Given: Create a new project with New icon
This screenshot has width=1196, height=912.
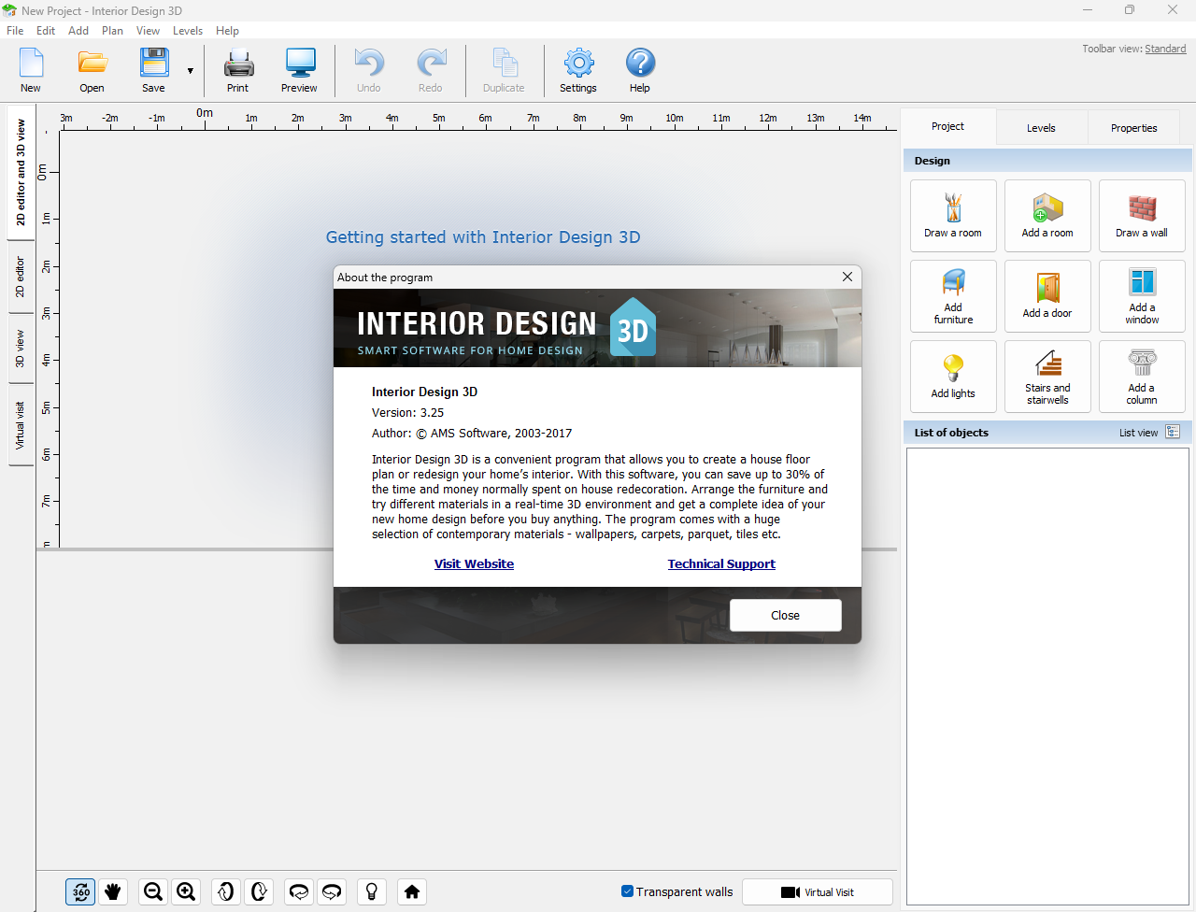Looking at the screenshot, I should click(x=31, y=71).
